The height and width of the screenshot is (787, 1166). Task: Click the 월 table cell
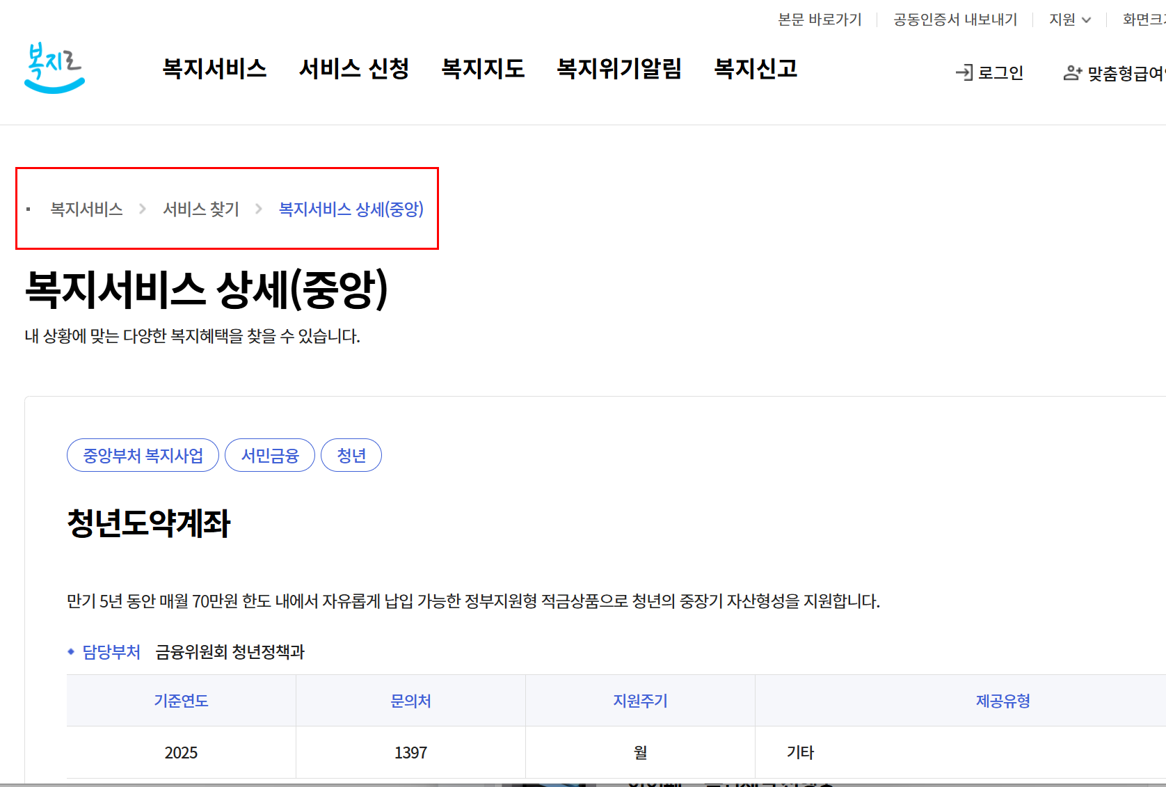[x=641, y=752]
